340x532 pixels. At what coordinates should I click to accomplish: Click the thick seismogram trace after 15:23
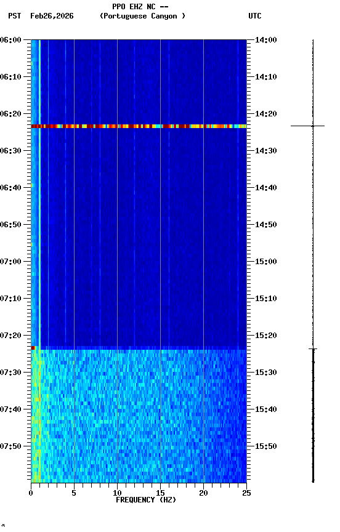(x=313, y=416)
